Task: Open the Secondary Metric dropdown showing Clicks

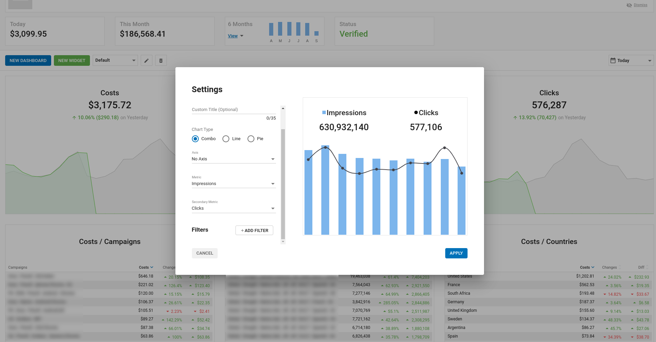Action: (234, 208)
